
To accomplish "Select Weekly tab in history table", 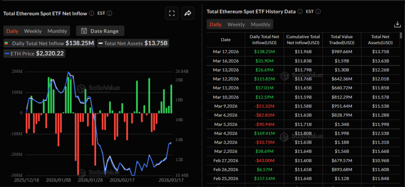I will [236, 24].
